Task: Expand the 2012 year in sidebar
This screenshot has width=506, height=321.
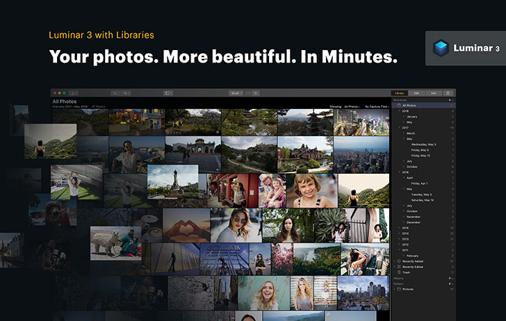Action: 399,245
